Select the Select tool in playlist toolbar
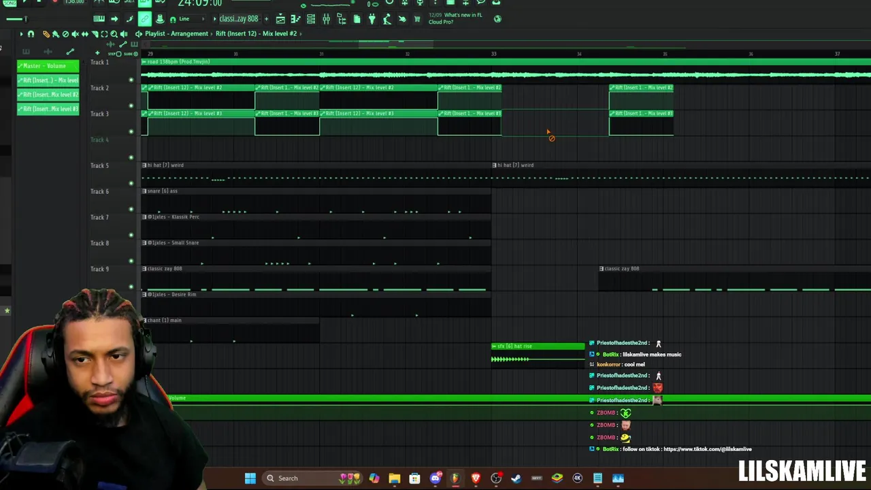 coord(104,33)
